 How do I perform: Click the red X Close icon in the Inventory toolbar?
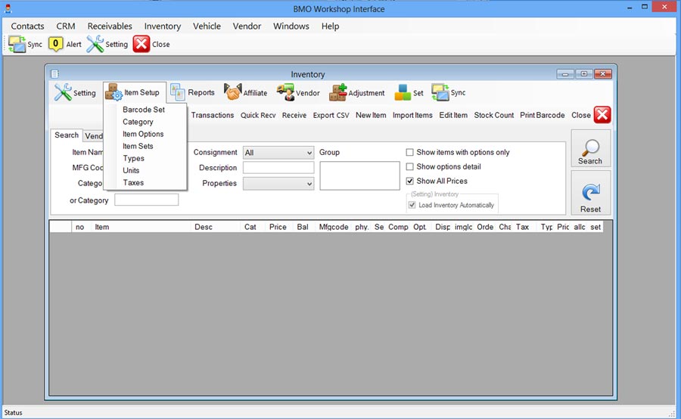click(x=602, y=115)
